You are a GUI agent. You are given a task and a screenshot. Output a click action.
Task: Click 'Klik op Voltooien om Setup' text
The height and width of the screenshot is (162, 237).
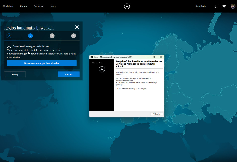tap(131, 89)
